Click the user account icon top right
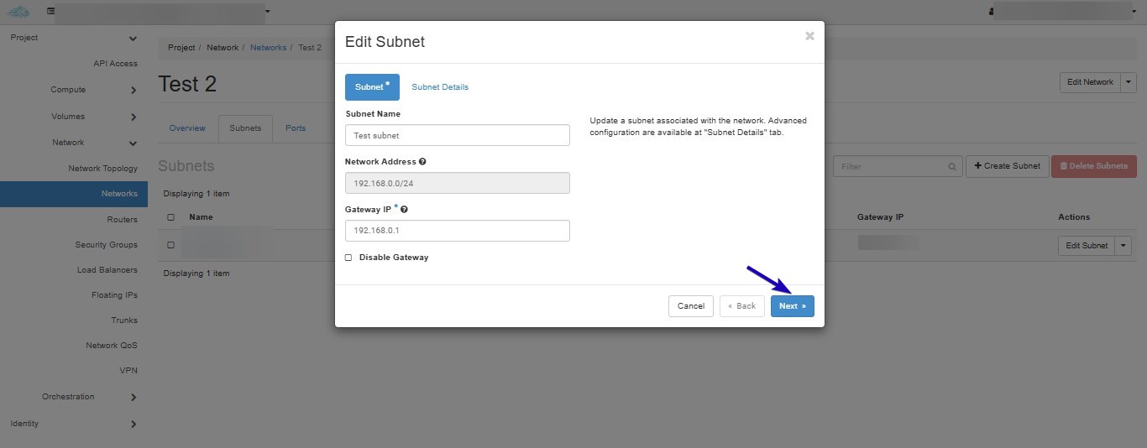The width and height of the screenshot is (1147, 448). pyautogui.click(x=992, y=12)
